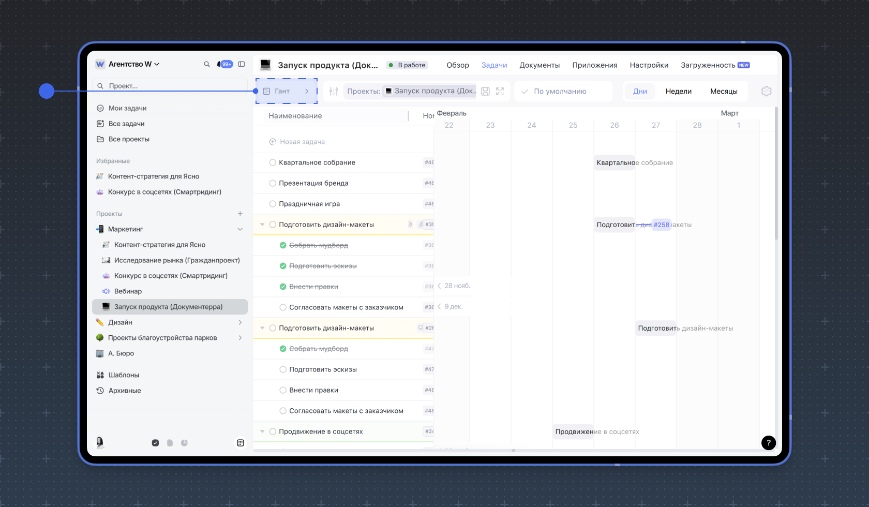The height and width of the screenshot is (507, 869).
Task: Collapse the Маркетинг project group
Action: coord(240,229)
